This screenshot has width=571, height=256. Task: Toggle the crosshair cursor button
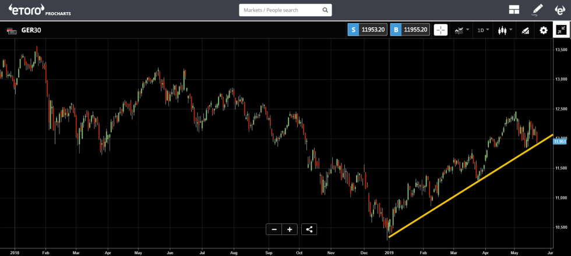tap(440, 30)
